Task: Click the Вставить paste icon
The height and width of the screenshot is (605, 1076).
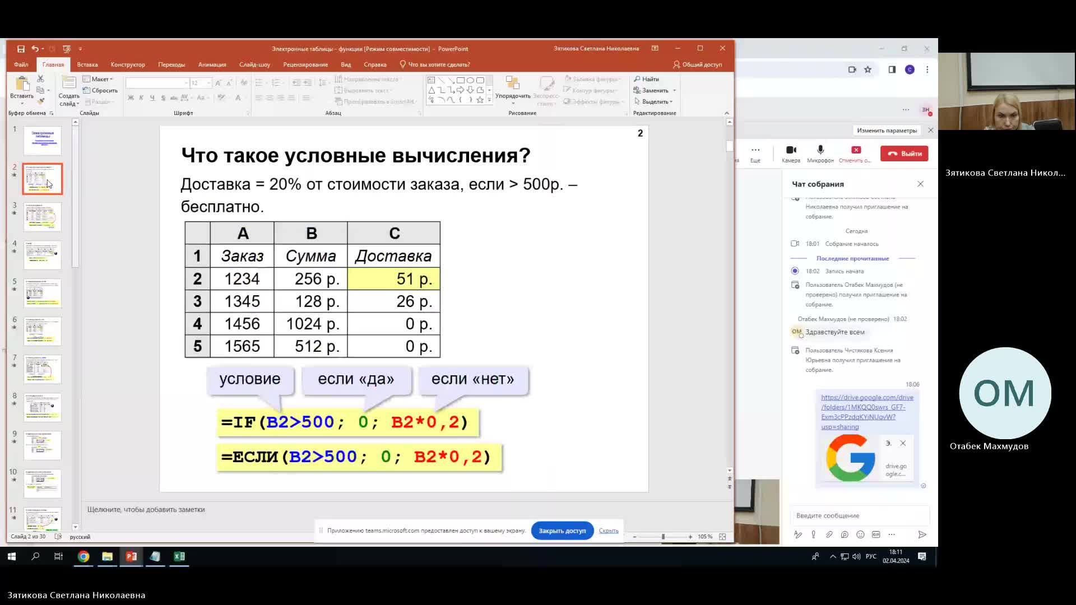Action: 22,84
